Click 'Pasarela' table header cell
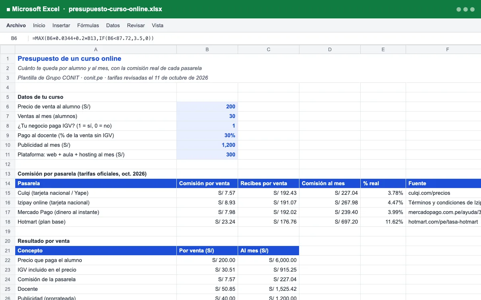This screenshot has height=300, width=481. click(96, 183)
